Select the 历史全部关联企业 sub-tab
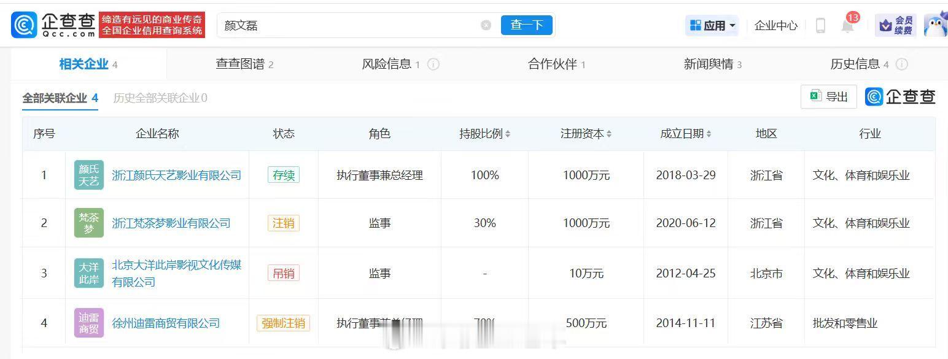 160,98
